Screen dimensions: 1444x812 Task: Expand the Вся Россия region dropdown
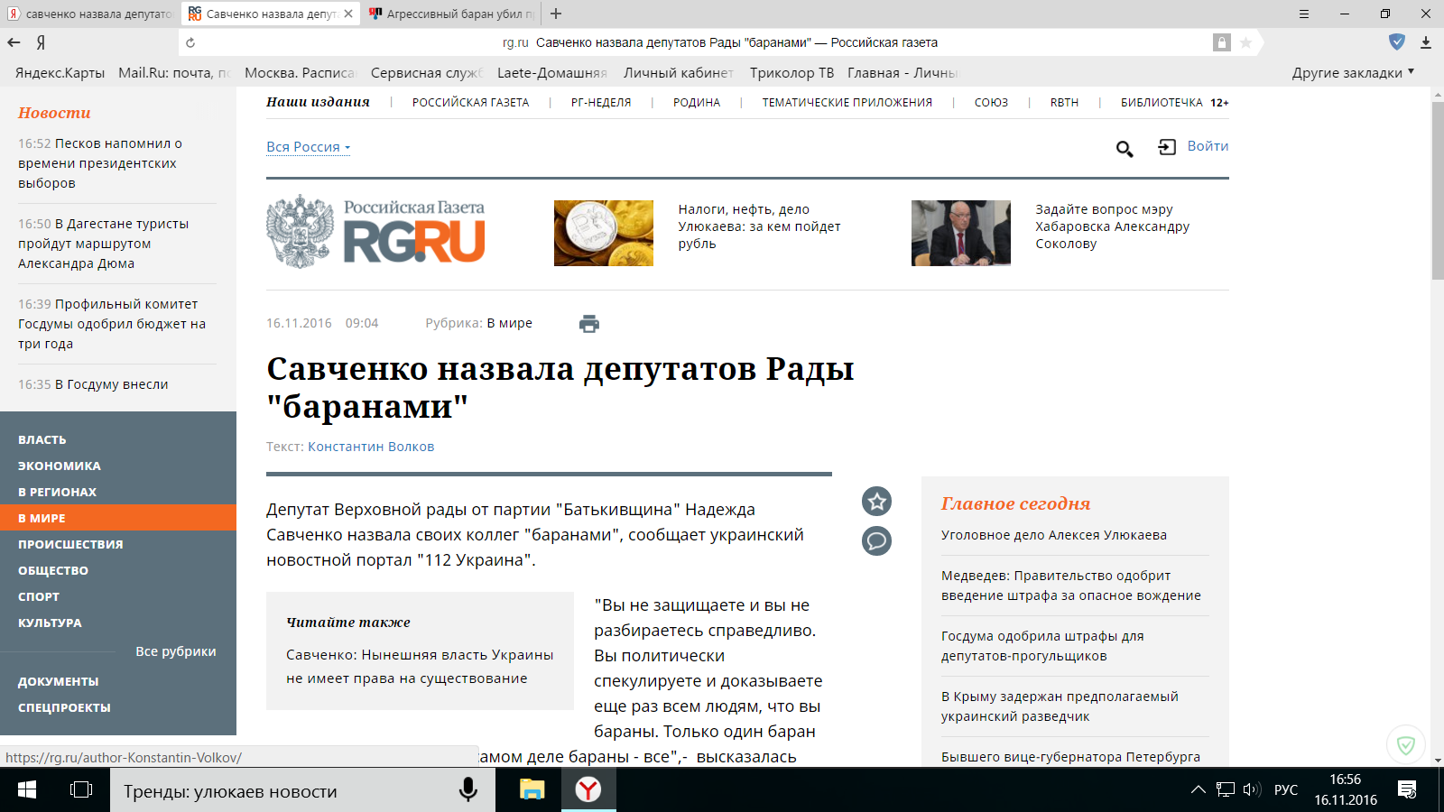pos(308,147)
